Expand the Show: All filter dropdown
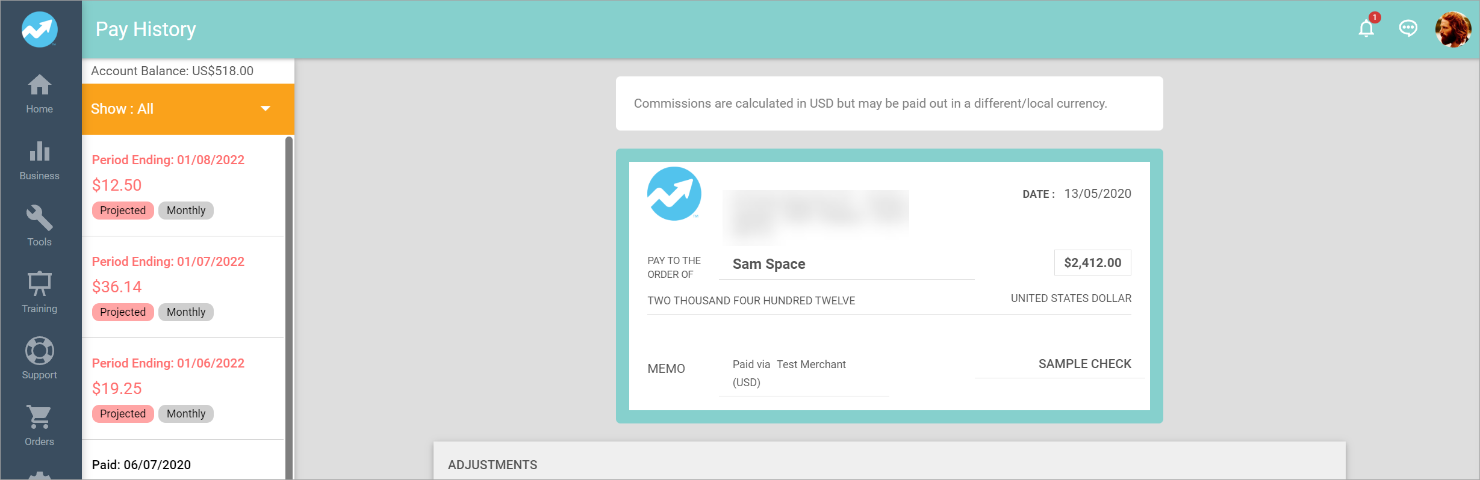Image resolution: width=1480 pixels, height=480 pixels. [181, 109]
